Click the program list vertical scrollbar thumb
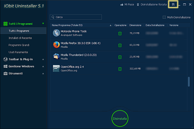Viewport: 194px width, 129px height. [189, 82]
